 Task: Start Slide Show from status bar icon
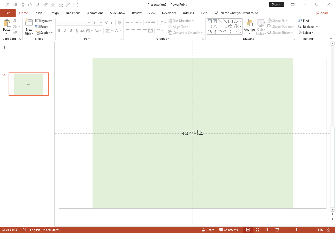click(277, 230)
